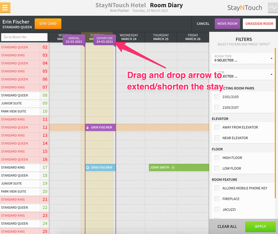Open Erin Fischer's Stay Card

(x=48, y=24)
